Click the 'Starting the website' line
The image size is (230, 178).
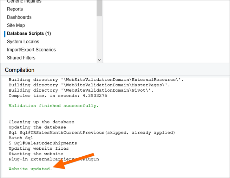[36, 154]
